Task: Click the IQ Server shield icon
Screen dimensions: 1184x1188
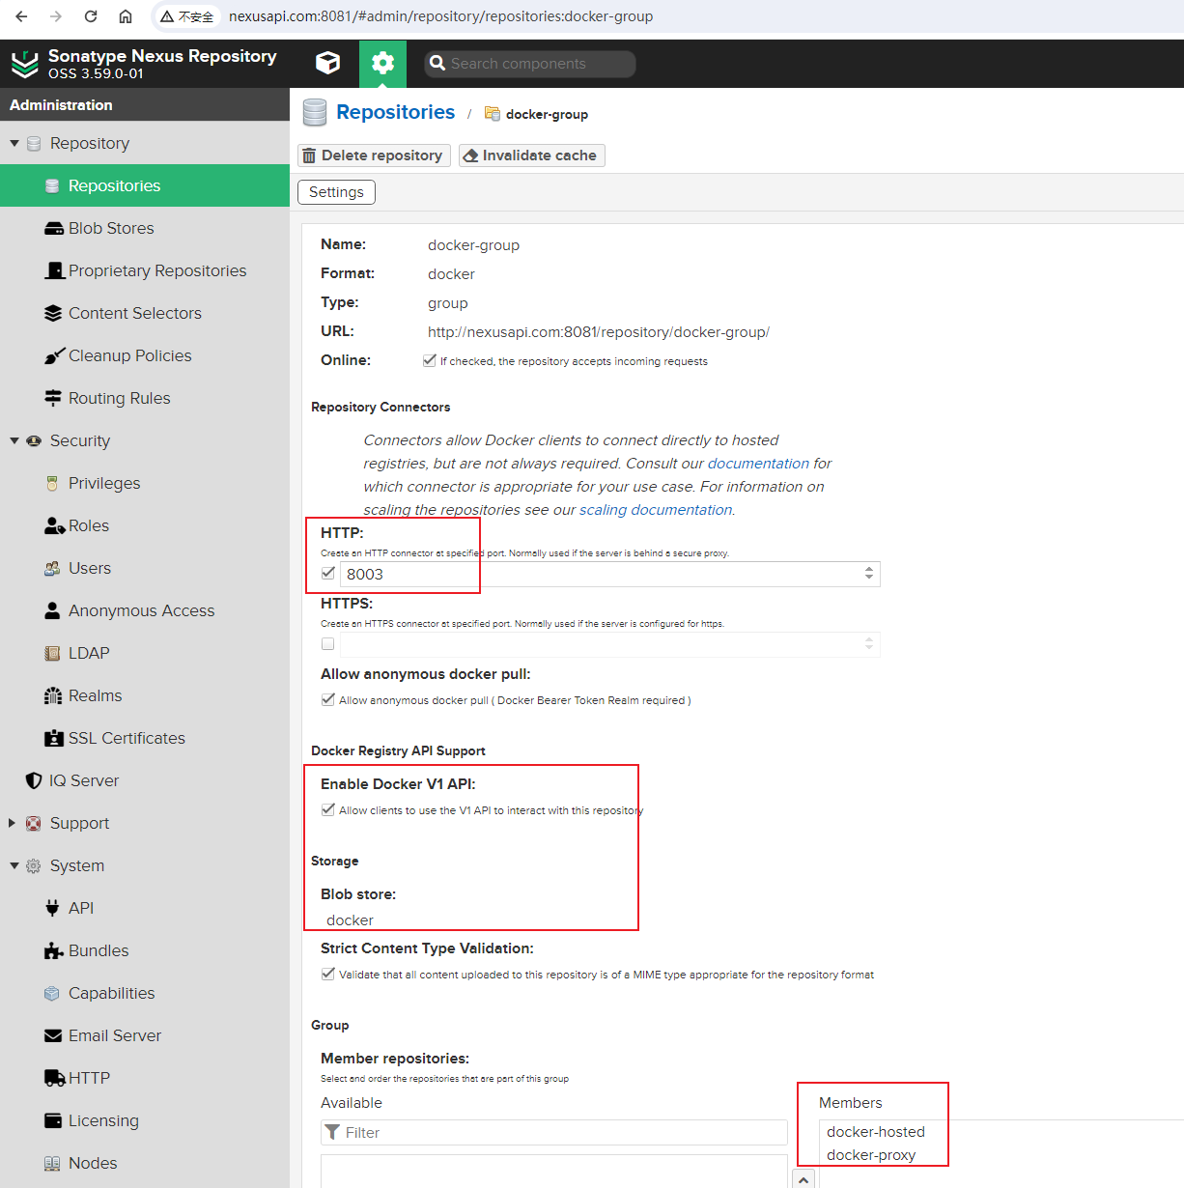Action: coord(34,780)
